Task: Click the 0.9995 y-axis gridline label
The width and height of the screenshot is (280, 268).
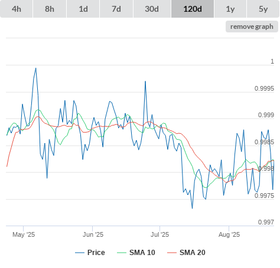Action: tap(264, 88)
